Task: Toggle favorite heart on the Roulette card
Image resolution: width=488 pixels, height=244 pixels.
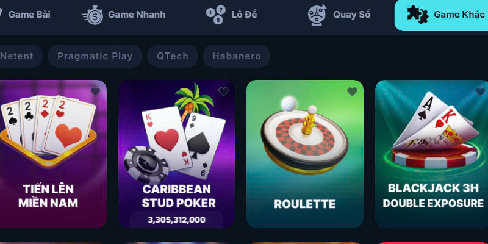Action: pyautogui.click(x=353, y=91)
